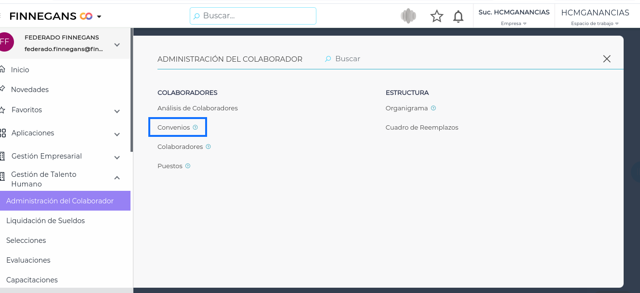The width and height of the screenshot is (640, 293).
Task: Expand the Aplicaciones menu
Action: (x=117, y=134)
